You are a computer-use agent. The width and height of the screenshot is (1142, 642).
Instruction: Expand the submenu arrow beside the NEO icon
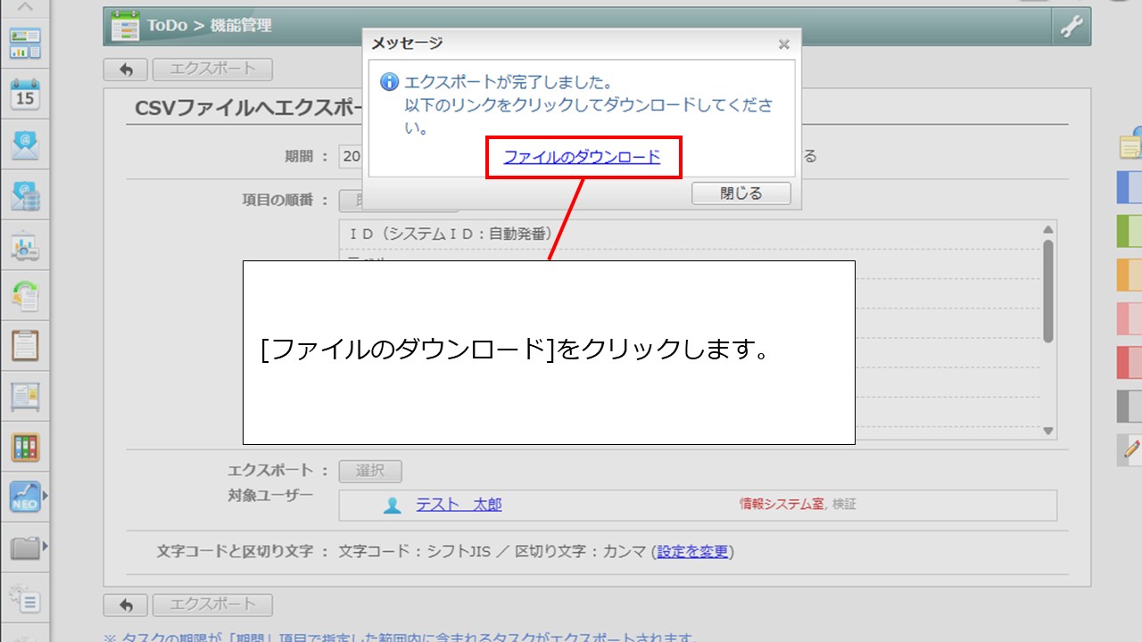pos(46,495)
